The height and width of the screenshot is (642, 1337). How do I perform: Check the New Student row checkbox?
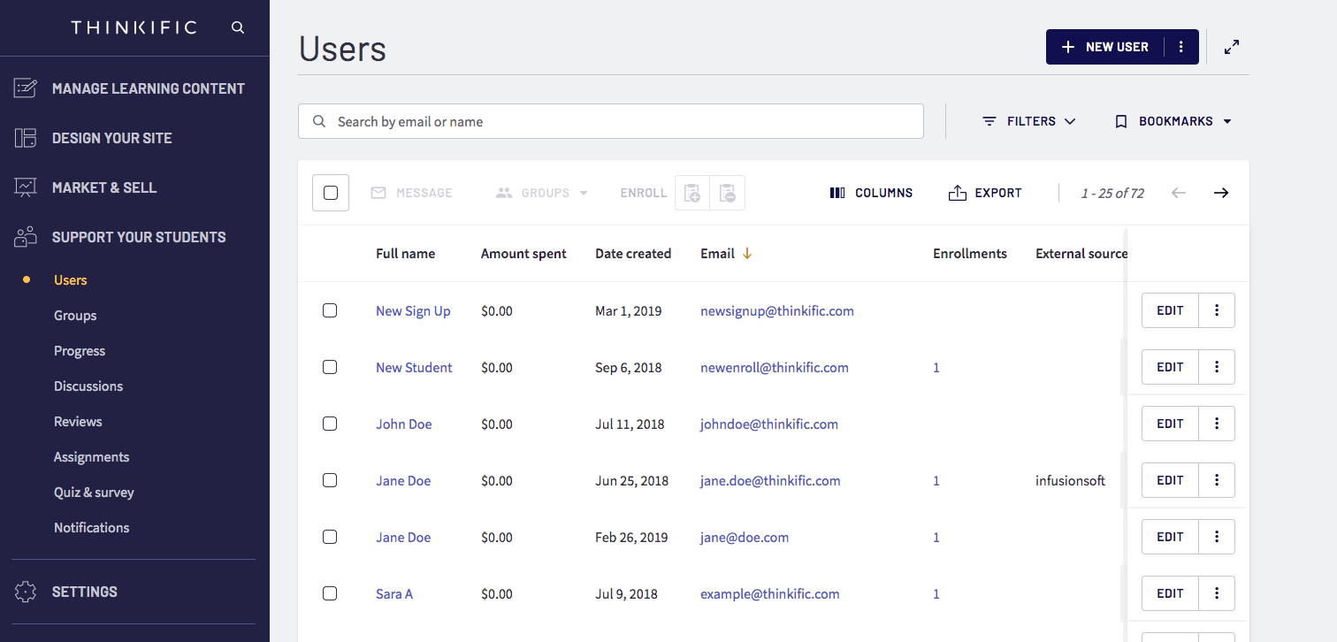(330, 367)
